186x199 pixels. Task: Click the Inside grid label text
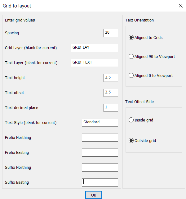click(x=144, y=120)
